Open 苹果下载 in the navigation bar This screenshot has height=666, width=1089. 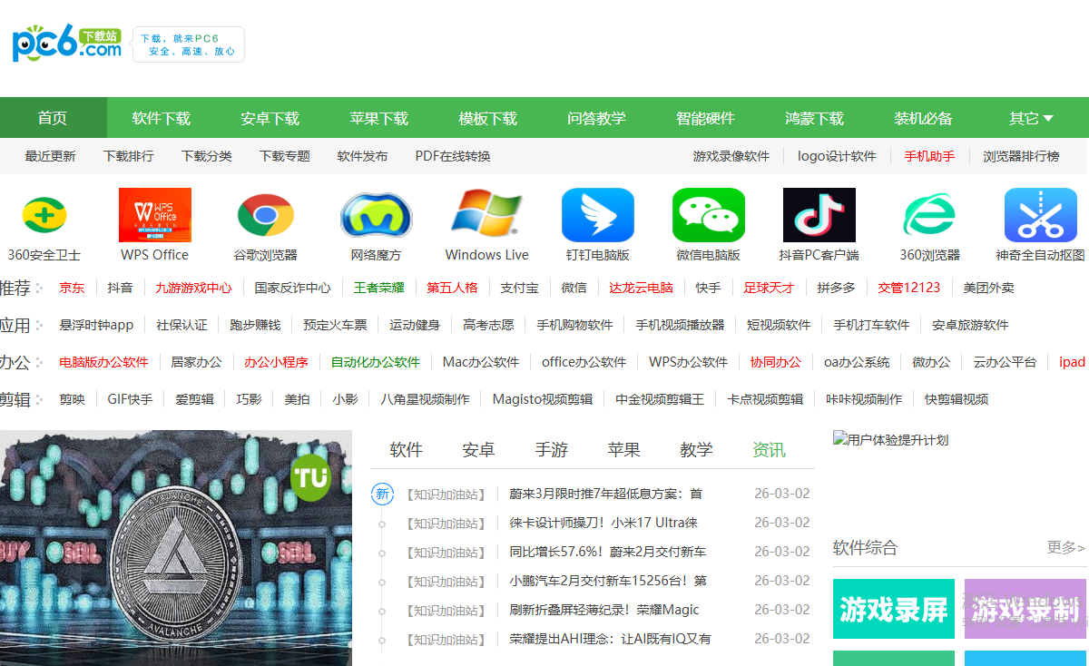point(379,118)
